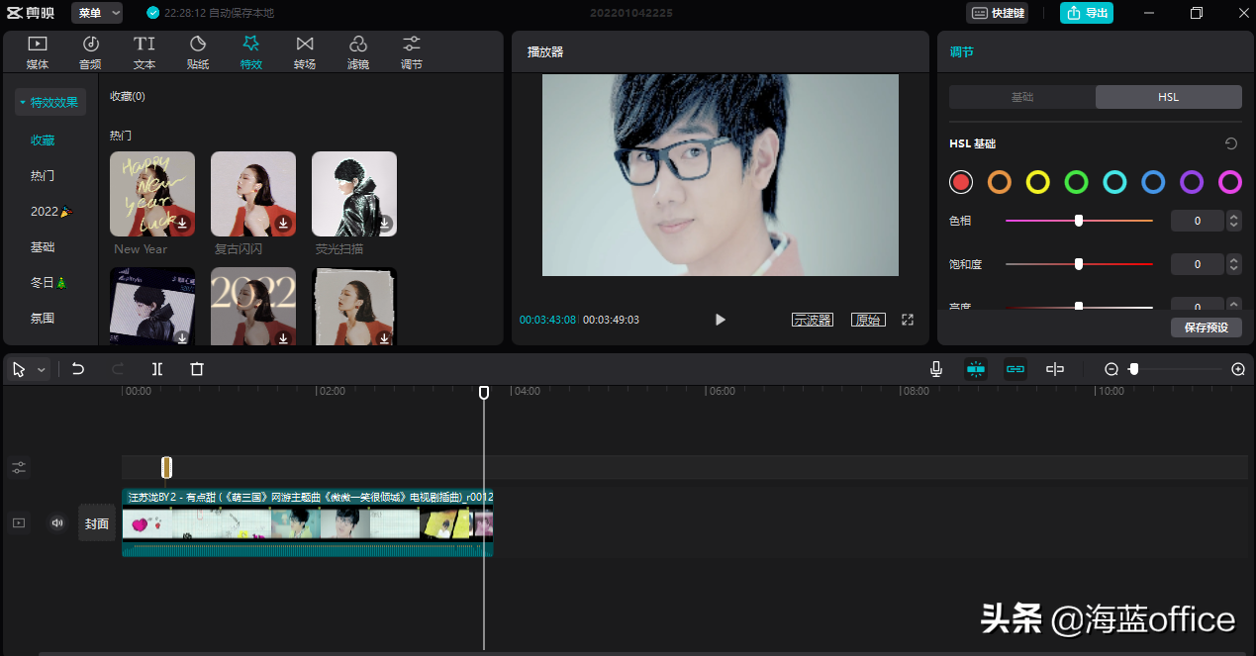Toggle preview axis on timeline

[x=1055, y=369]
